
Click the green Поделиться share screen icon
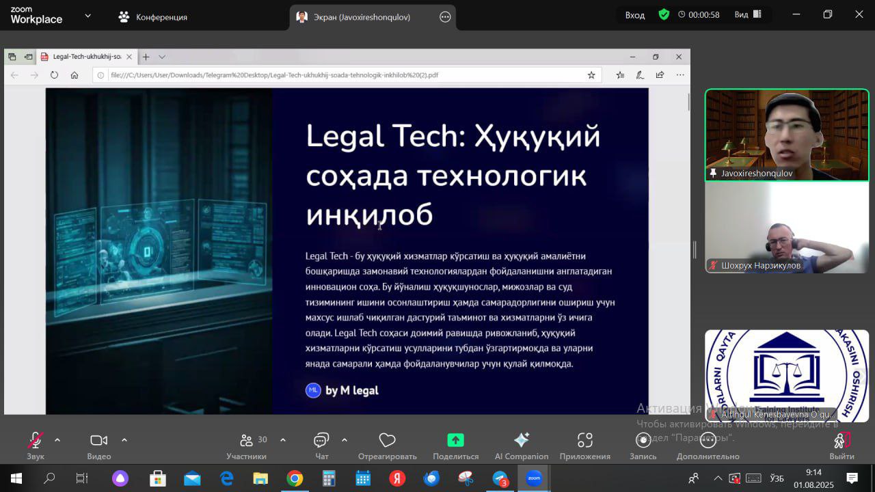tap(455, 441)
